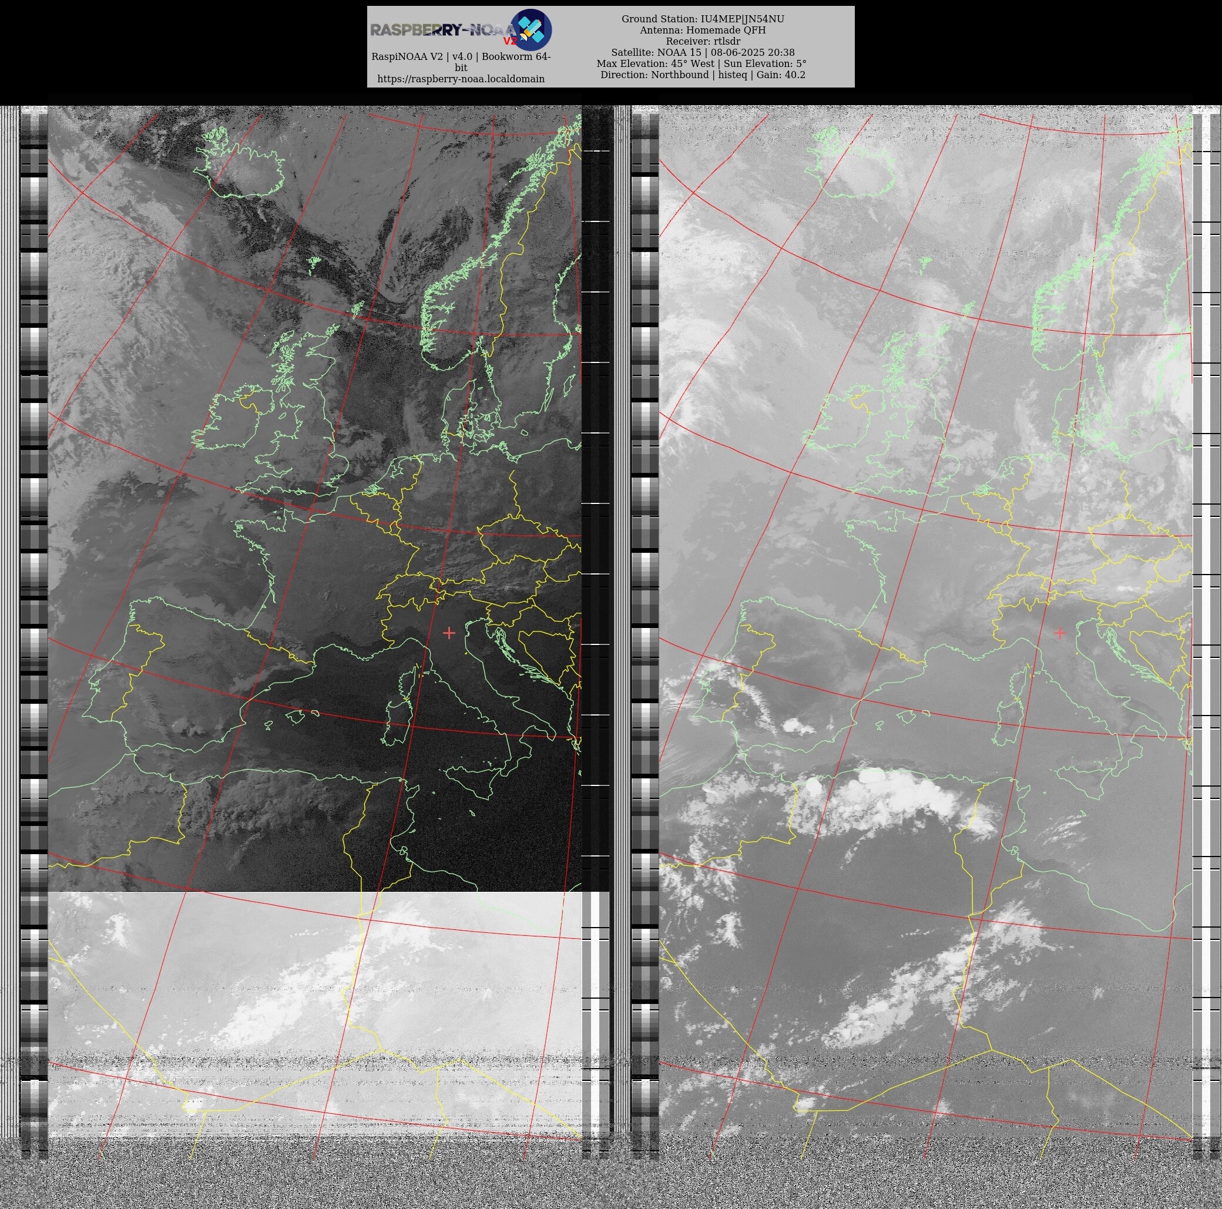This screenshot has width=1222, height=1209.
Task: Click 'Max Elevation: 45° West | Sun Elevation: 5°' line
Action: click(x=701, y=64)
